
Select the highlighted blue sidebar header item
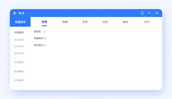coord(20,22)
